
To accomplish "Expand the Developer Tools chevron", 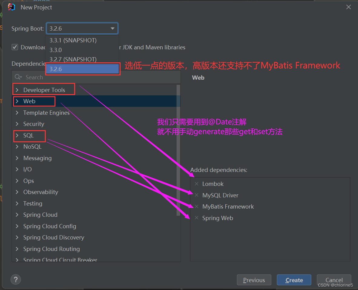I will [17, 90].
